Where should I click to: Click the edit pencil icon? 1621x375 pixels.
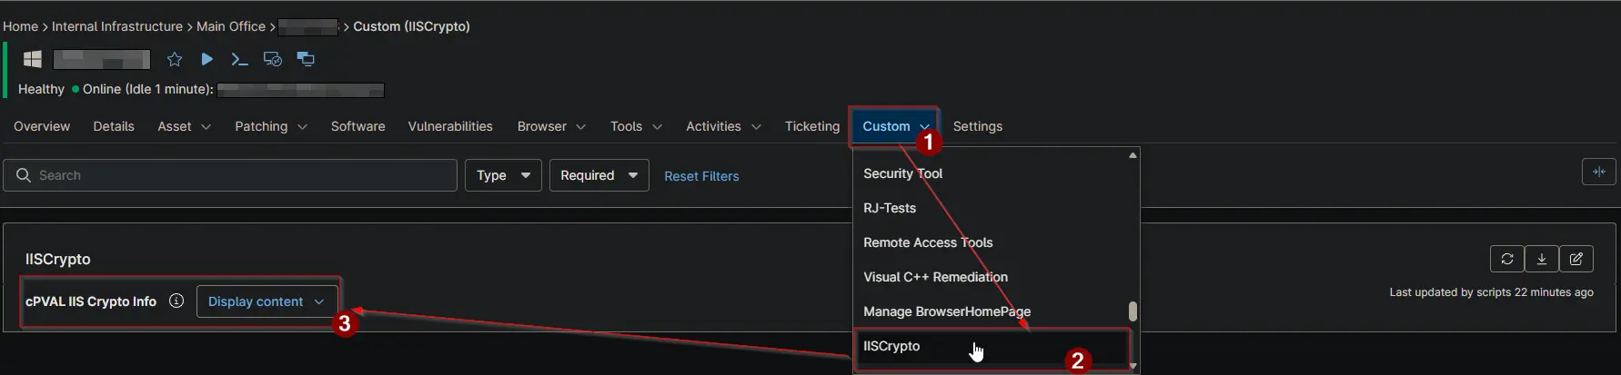pyautogui.click(x=1576, y=259)
